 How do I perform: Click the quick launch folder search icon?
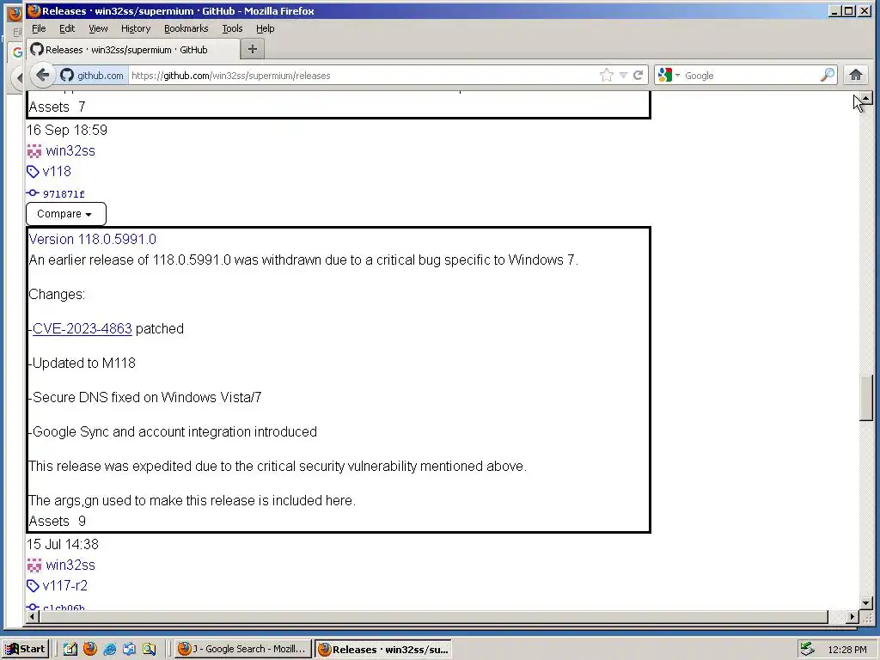[149, 649]
